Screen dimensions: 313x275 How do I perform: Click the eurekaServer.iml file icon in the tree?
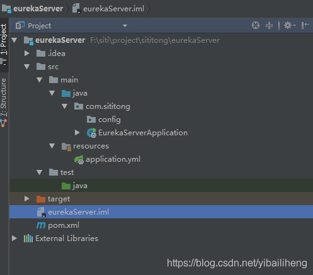pyautogui.click(x=42, y=212)
